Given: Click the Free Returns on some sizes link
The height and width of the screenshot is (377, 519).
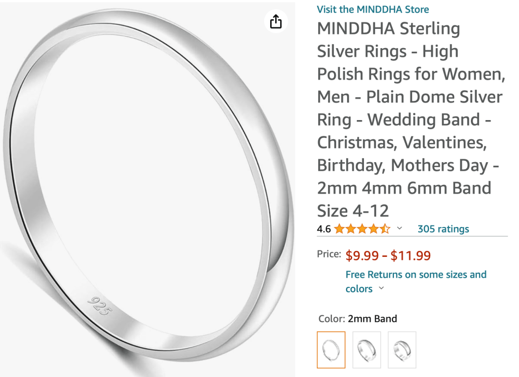Looking at the screenshot, I should click(416, 275).
